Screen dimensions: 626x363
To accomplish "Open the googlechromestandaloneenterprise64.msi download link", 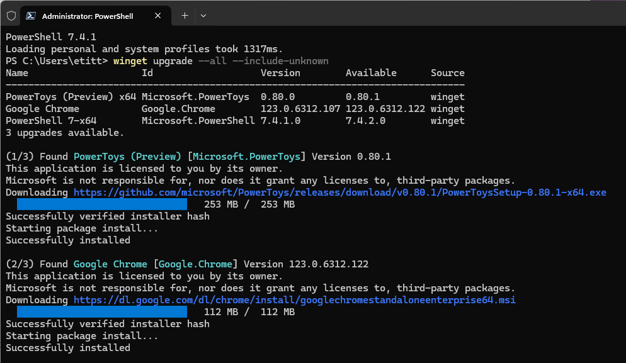I will 295,300.
